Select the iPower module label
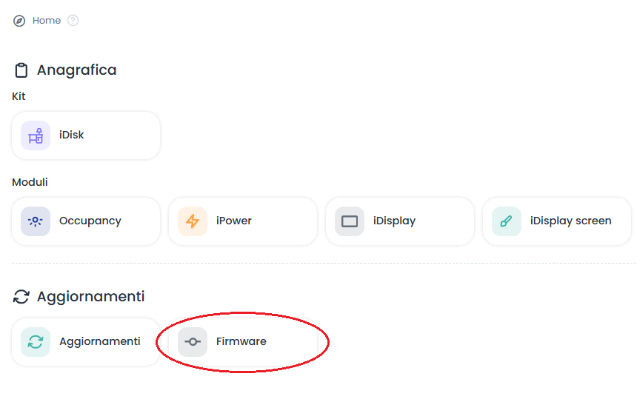This screenshot has width=637, height=402. pyautogui.click(x=234, y=221)
